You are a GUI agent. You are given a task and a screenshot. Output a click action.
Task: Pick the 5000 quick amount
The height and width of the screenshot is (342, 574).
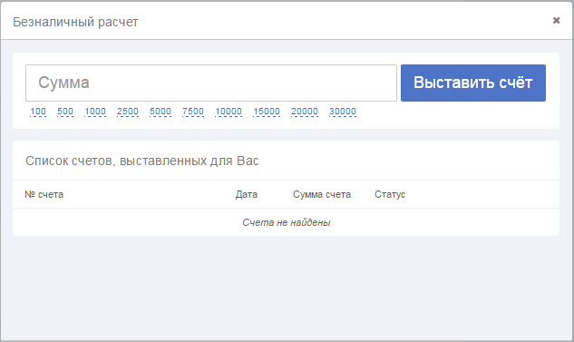pos(161,112)
